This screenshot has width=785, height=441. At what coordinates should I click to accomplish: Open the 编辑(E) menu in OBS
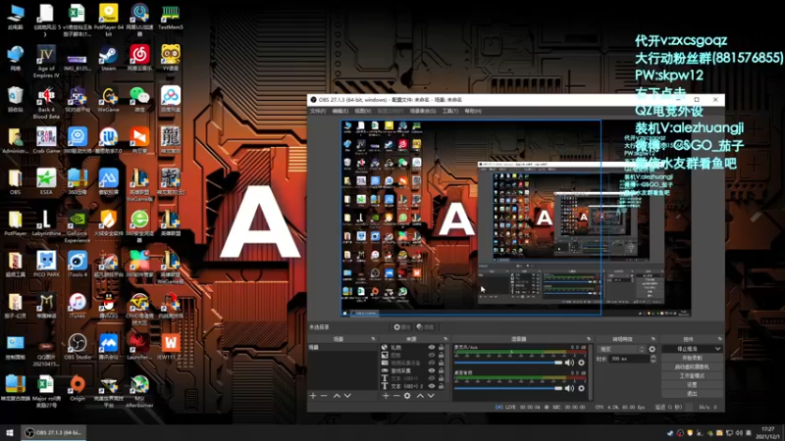coord(340,111)
